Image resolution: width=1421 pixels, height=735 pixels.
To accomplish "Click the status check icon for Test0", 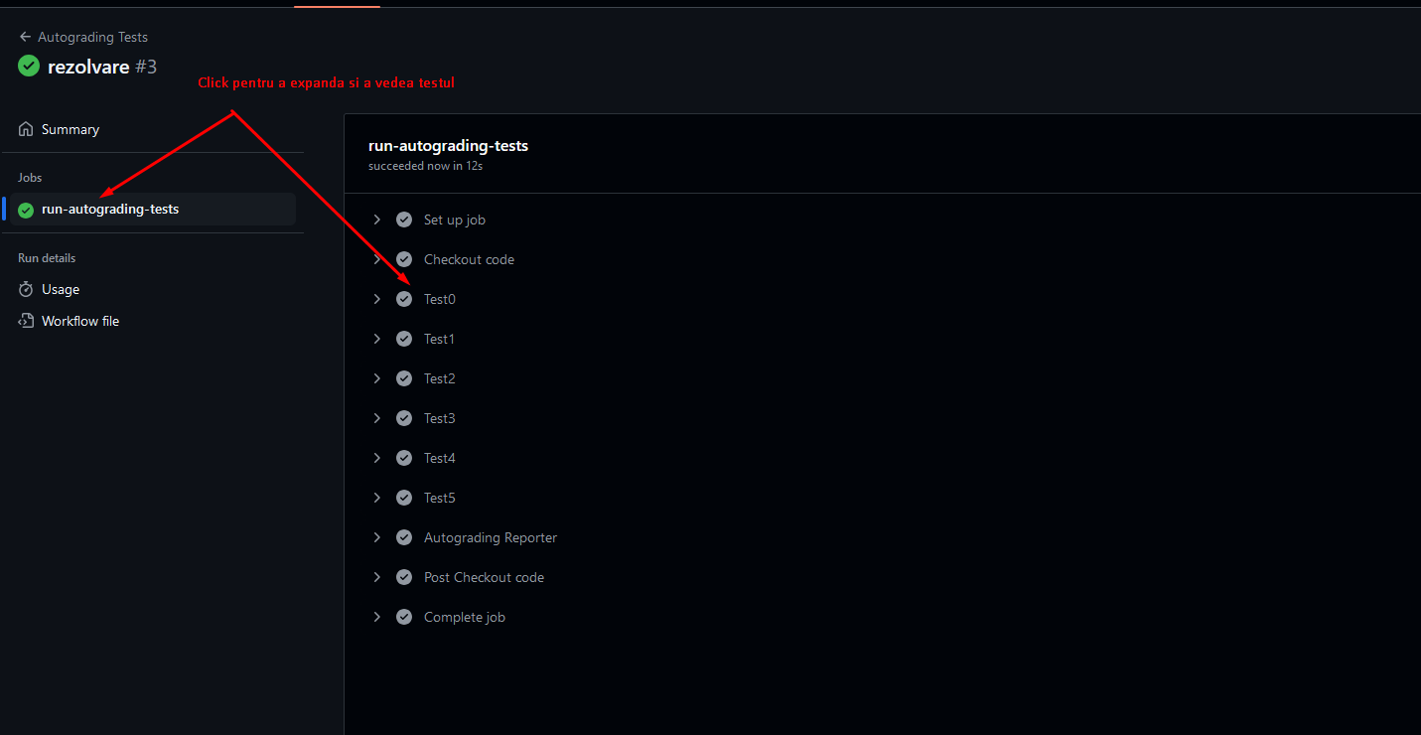I will 404,299.
